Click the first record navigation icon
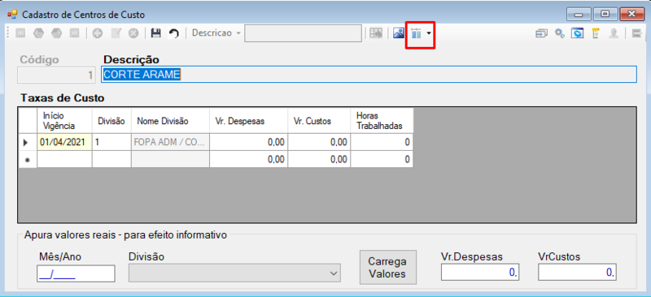Viewport: 651px width, 297px height. [x=20, y=33]
